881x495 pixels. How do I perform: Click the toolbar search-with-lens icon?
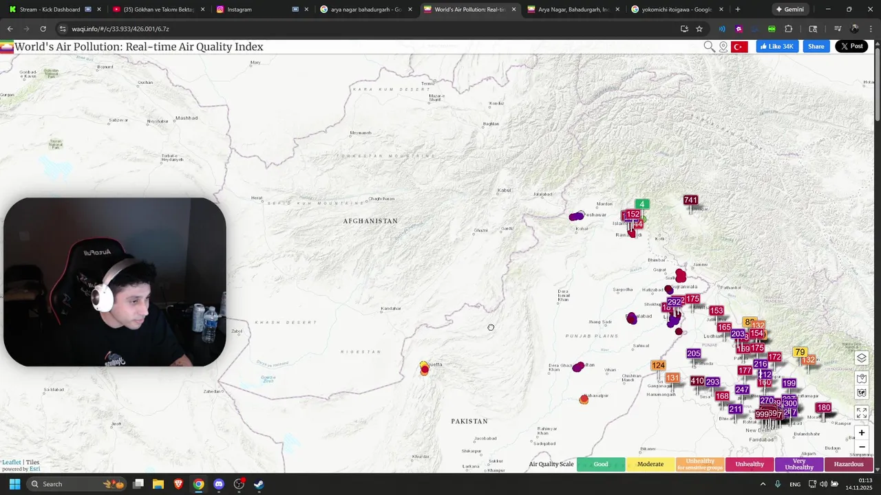point(813,29)
